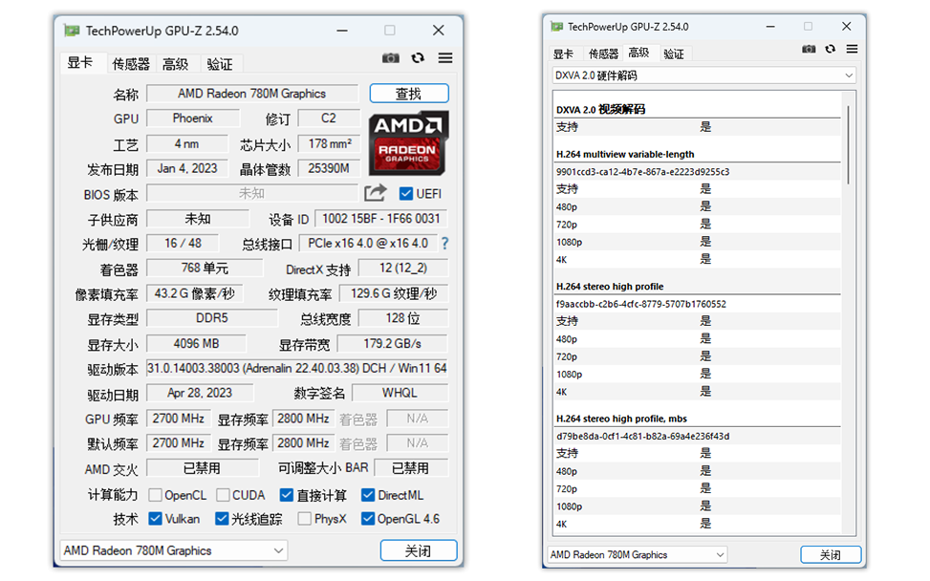Image resolution: width=930 pixels, height=581 pixels.
Task: Toggle the DirectML checkbox
Action: pos(368,494)
